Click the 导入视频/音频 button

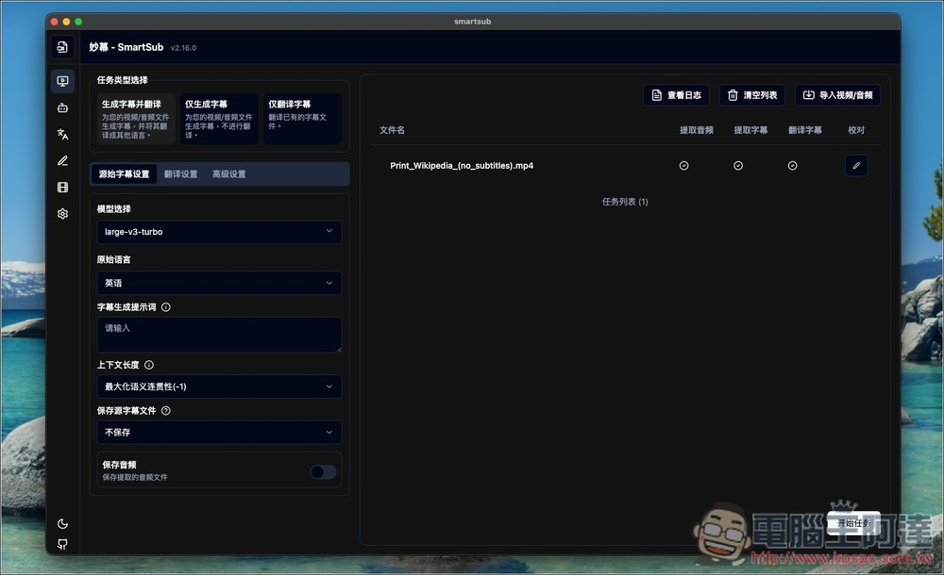click(x=837, y=95)
